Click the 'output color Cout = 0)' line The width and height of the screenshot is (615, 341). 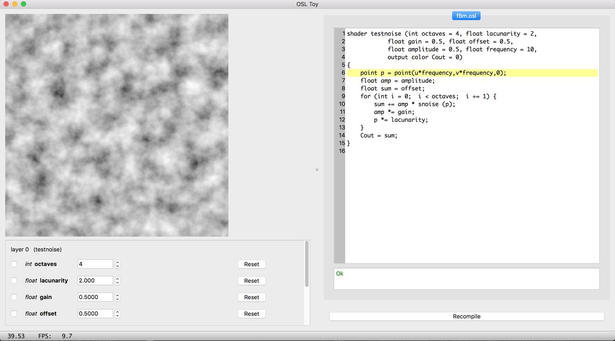point(425,57)
